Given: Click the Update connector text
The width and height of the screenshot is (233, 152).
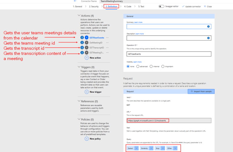Looking at the screenshot, I should [x=193, y=7].
